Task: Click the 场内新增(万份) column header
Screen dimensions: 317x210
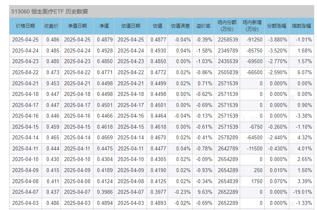Action: click(x=252, y=26)
